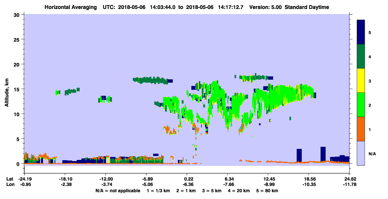
Task: Click the longitude value -11.78
Action: pos(349,184)
